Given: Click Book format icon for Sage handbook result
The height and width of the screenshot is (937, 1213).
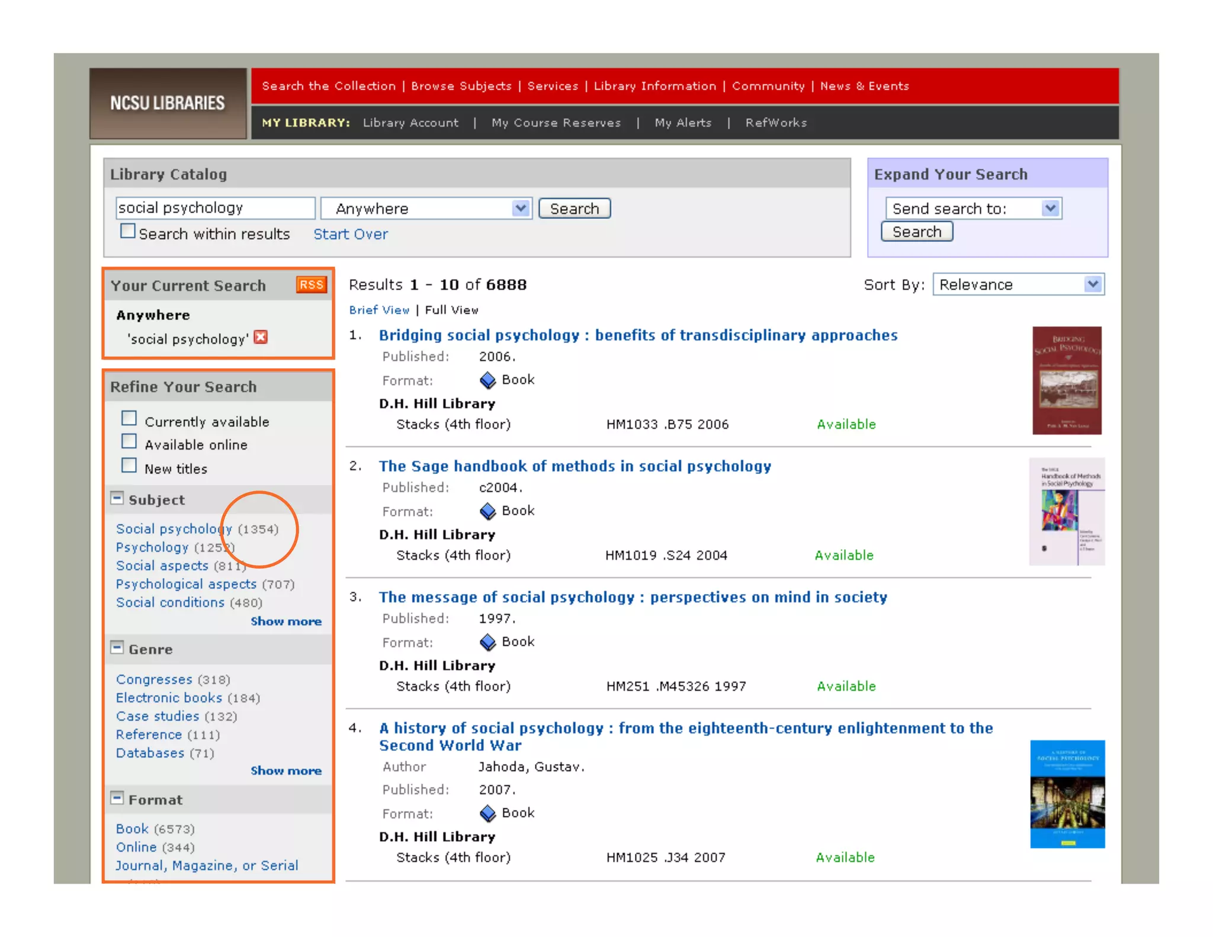Looking at the screenshot, I should point(487,511).
